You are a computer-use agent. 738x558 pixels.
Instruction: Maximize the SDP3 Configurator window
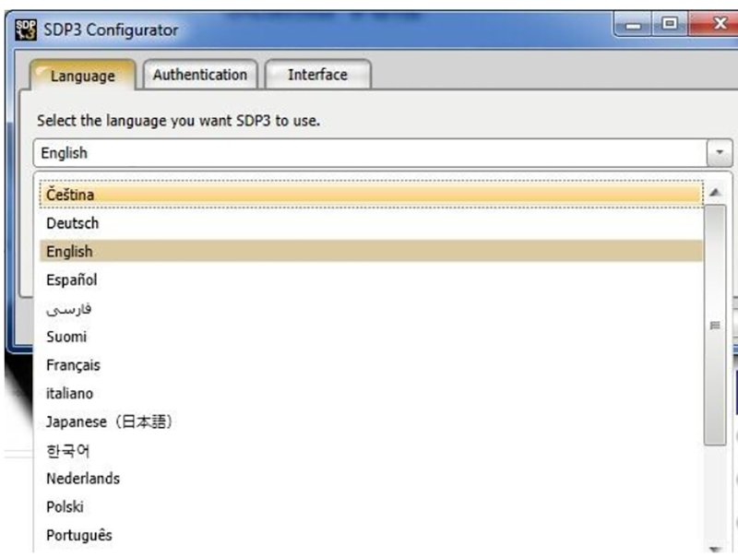[670, 24]
